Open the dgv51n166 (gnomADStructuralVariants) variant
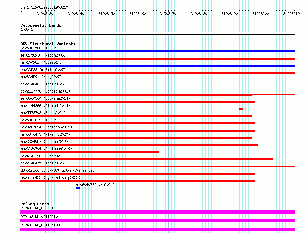The image size is (305, 233). (x=58, y=170)
